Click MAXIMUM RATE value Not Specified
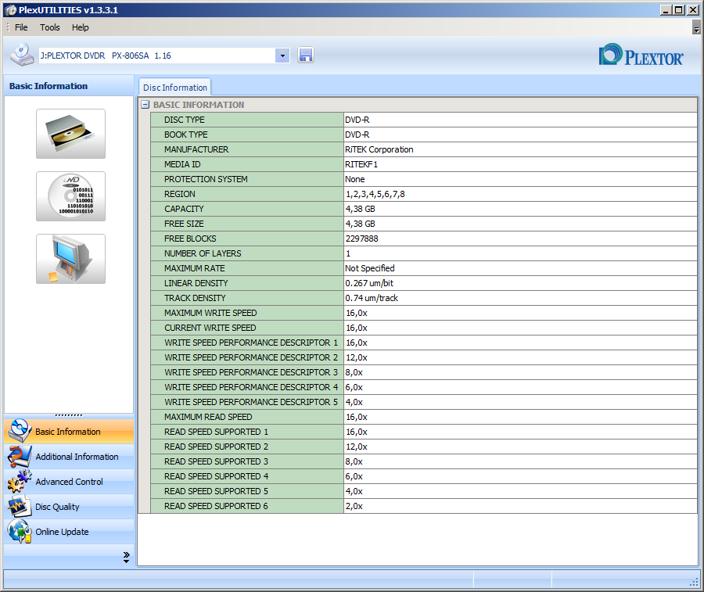The height and width of the screenshot is (592, 704). 369,268
